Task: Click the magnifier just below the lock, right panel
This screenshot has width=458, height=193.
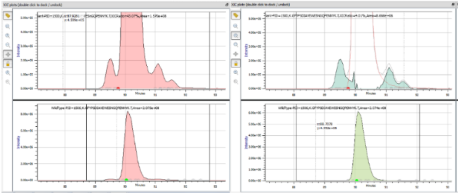Action: pyautogui.click(x=236, y=72)
